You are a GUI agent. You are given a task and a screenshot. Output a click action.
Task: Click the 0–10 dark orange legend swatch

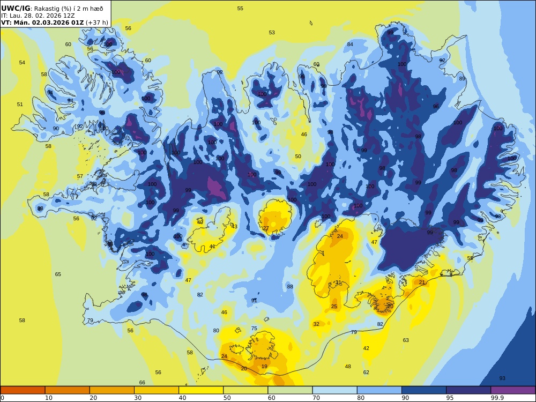(23, 390)
